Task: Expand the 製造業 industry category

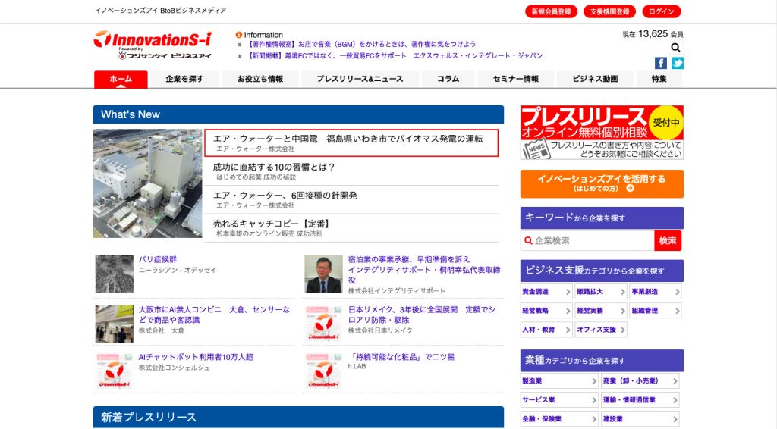Action: (x=560, y=381)
